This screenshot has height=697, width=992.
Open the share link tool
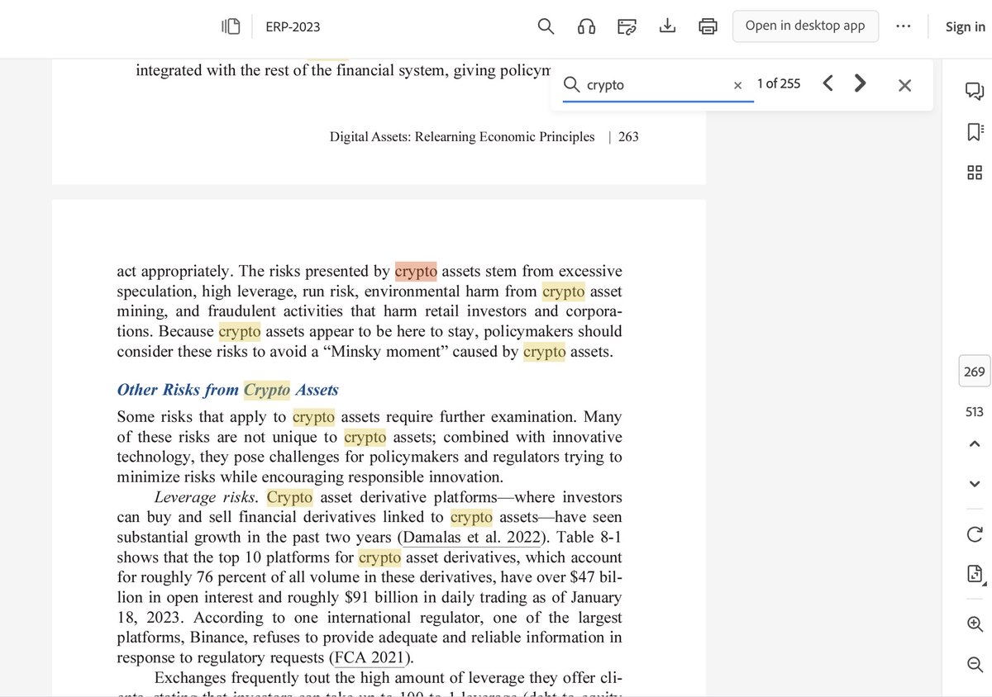627,26
